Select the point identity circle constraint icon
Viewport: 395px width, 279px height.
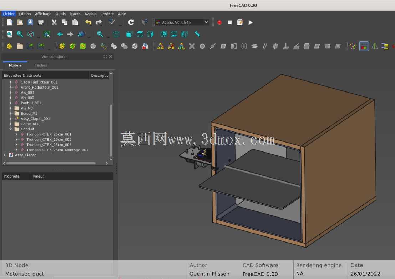point(202,46)
